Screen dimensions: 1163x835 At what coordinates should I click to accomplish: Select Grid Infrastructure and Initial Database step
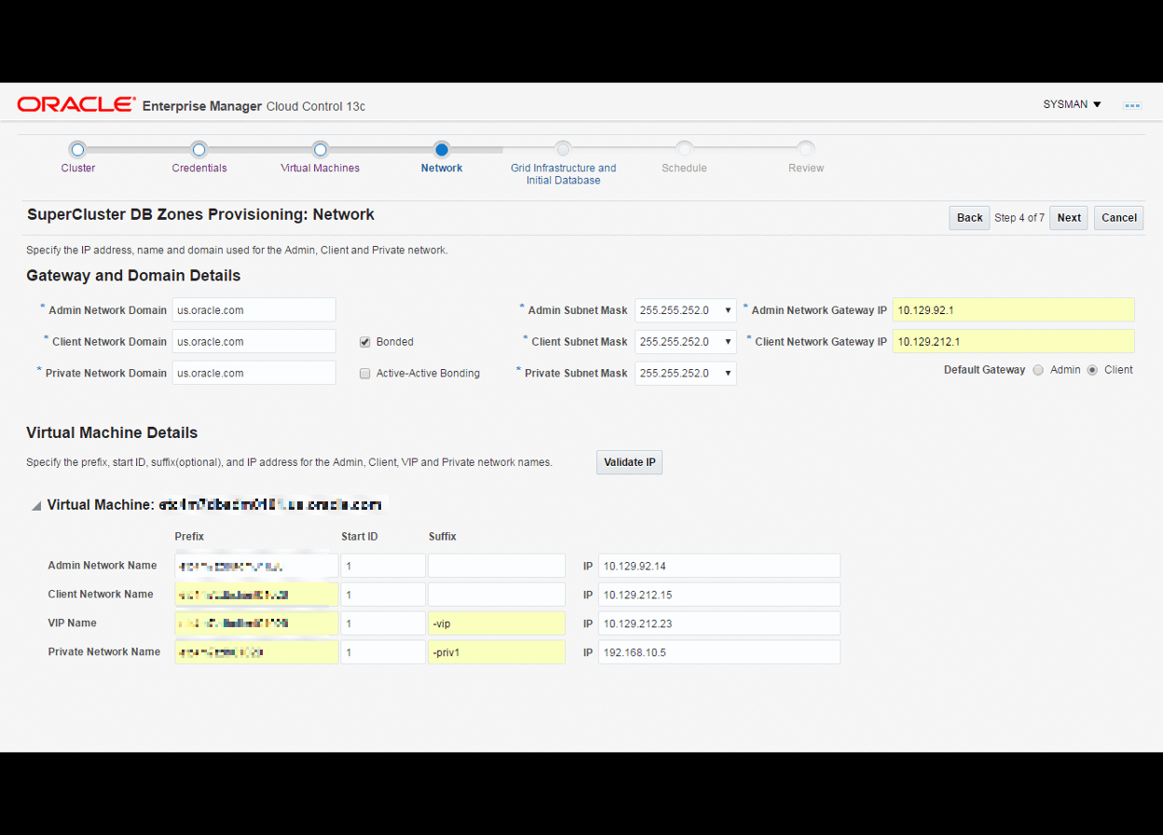(x=563, y=174)
